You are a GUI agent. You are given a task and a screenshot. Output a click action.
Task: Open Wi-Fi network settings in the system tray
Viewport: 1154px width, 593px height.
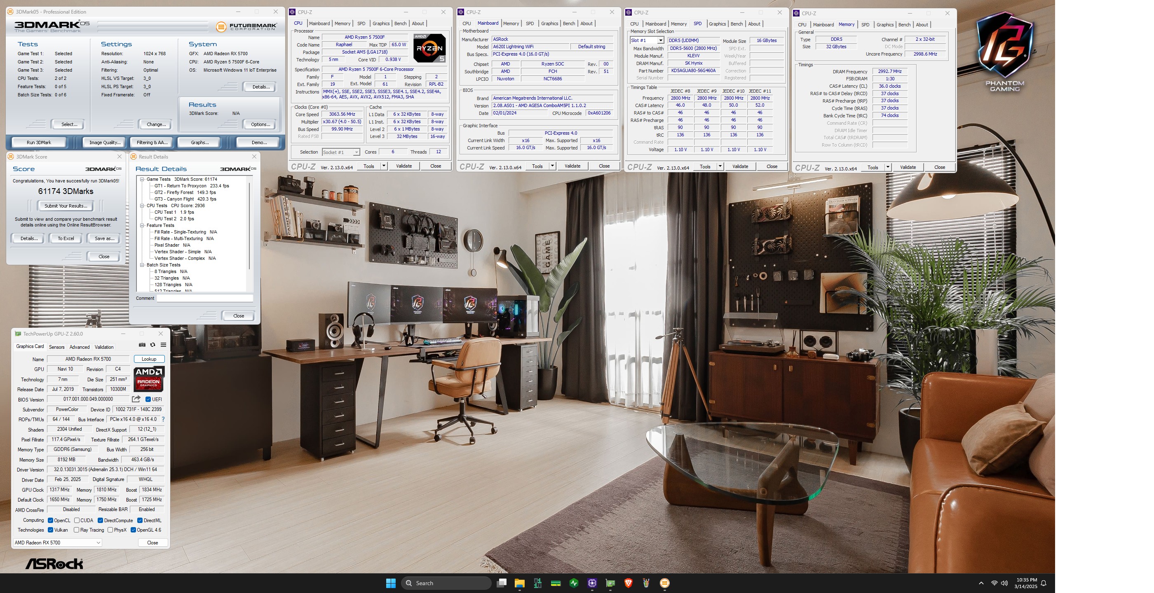tap(994, 583)
